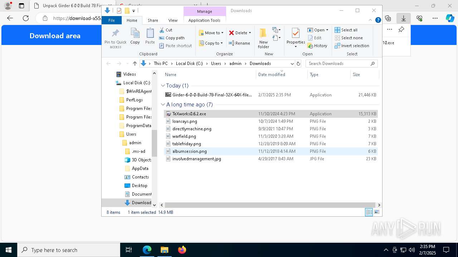This screenshot has width=458, height=257.
Task: Click Invert selection
Action: [x=352, y=46]
